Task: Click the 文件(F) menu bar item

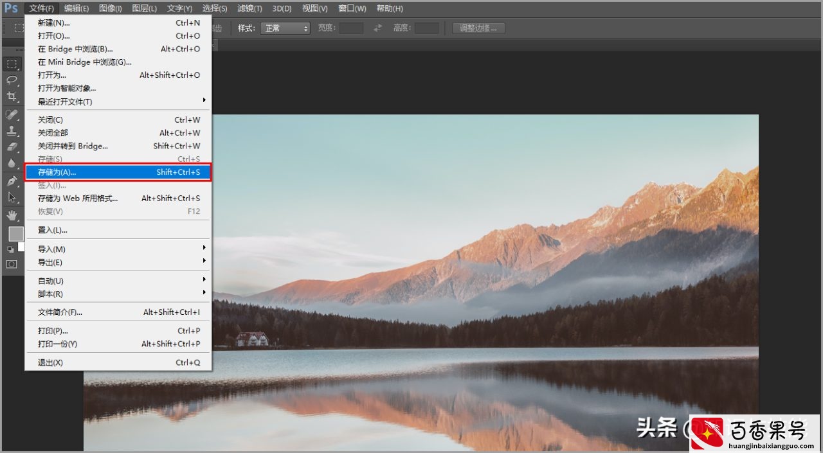Action: 42,8
